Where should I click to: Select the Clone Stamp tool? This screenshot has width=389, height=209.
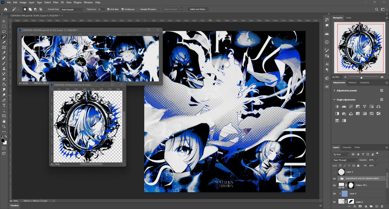[x=4, y=68]
